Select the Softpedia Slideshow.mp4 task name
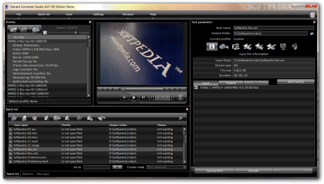 (x=31, y=161)
